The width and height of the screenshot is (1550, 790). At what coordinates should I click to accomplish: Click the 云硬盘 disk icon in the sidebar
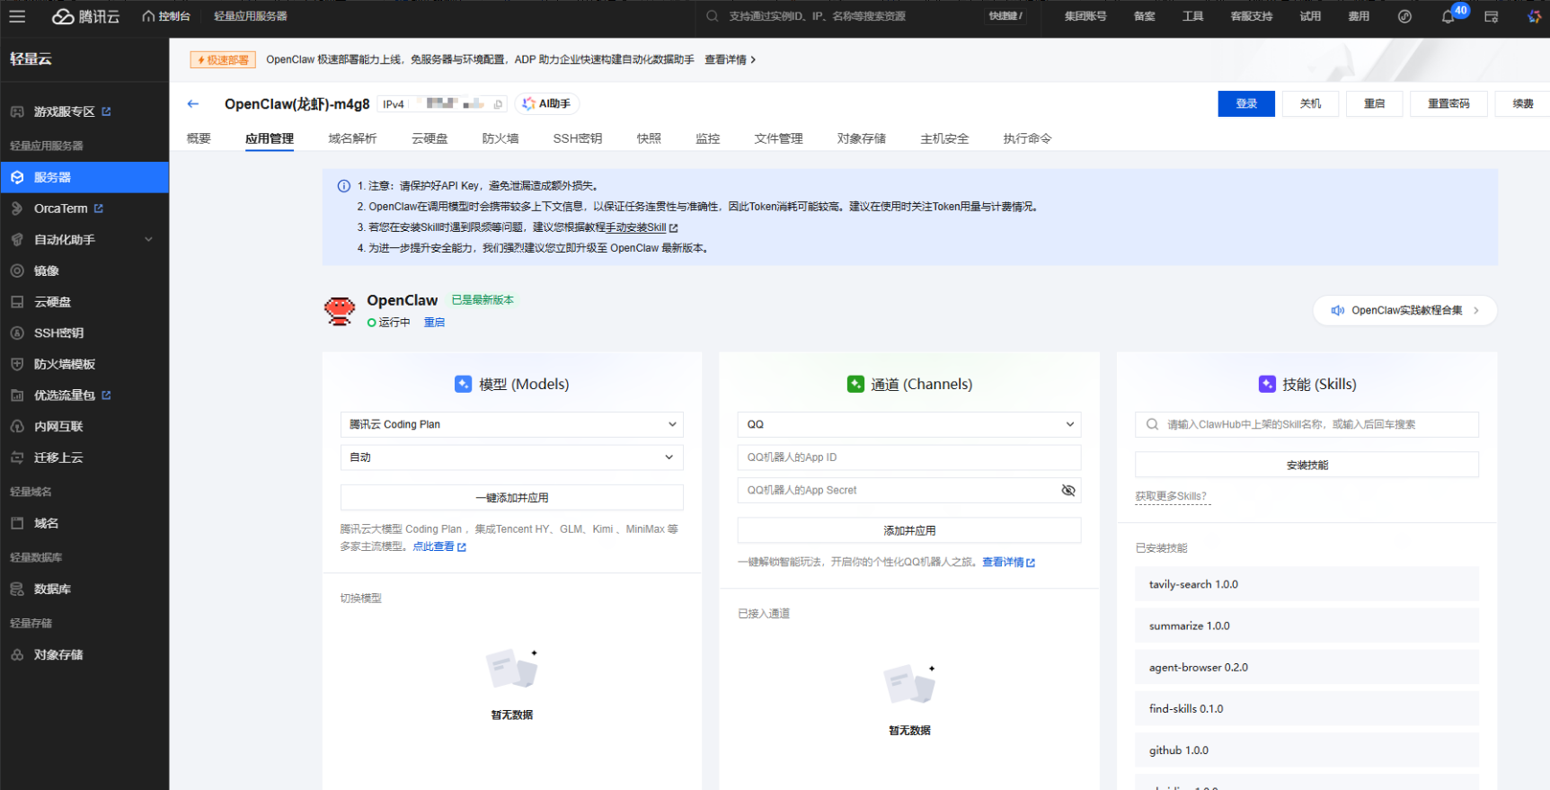(x=17, y=302)
